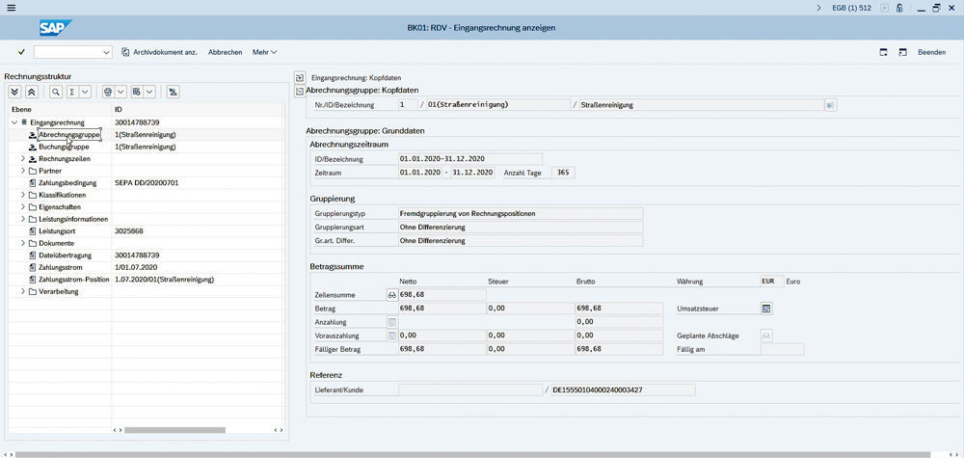
Task: Click the expand all nodes icon
Action: [14, 92]
